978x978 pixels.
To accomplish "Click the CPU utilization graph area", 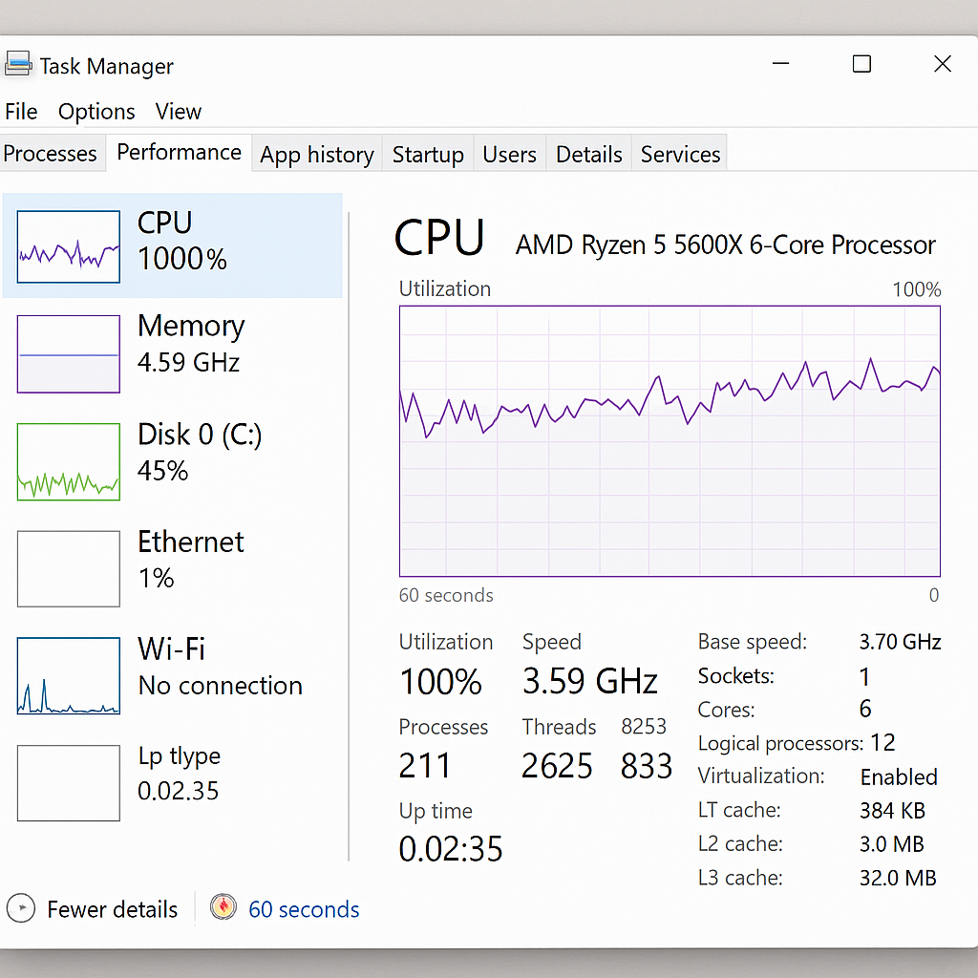I will [x=669, y=439].
